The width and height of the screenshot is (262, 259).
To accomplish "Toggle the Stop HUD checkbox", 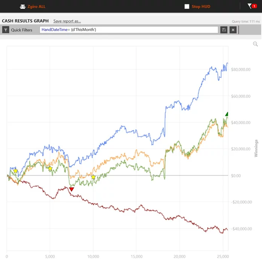I will coord(187,6).
